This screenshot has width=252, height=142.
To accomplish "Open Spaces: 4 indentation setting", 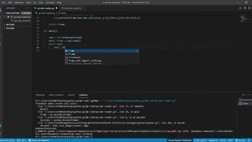I will pos(213,140).
